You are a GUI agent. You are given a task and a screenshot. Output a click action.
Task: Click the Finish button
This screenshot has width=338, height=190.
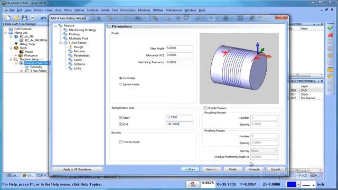click(233, 169)
